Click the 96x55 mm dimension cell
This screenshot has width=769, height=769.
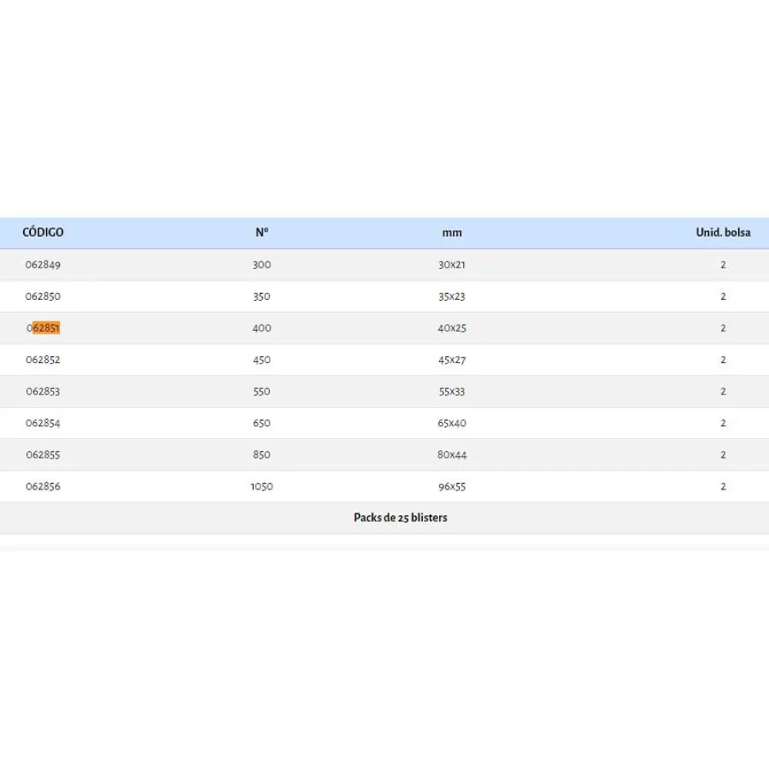[452, 486]
